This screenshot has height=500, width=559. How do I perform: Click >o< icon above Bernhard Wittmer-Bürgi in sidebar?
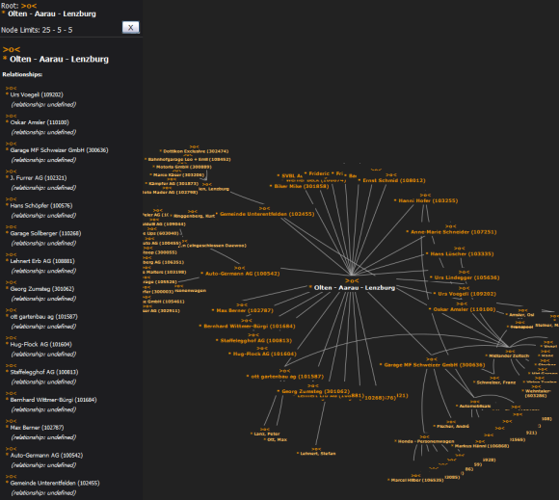coord(11,393)
